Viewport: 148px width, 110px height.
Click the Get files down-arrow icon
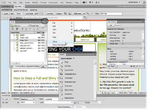coord(22,29)
